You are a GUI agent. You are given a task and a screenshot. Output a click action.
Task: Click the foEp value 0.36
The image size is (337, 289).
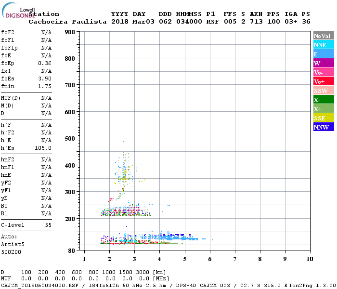(45, 63)
